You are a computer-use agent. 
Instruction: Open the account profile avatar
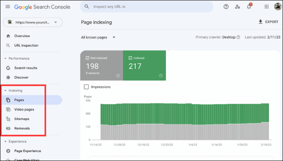[x=278, y=7]
